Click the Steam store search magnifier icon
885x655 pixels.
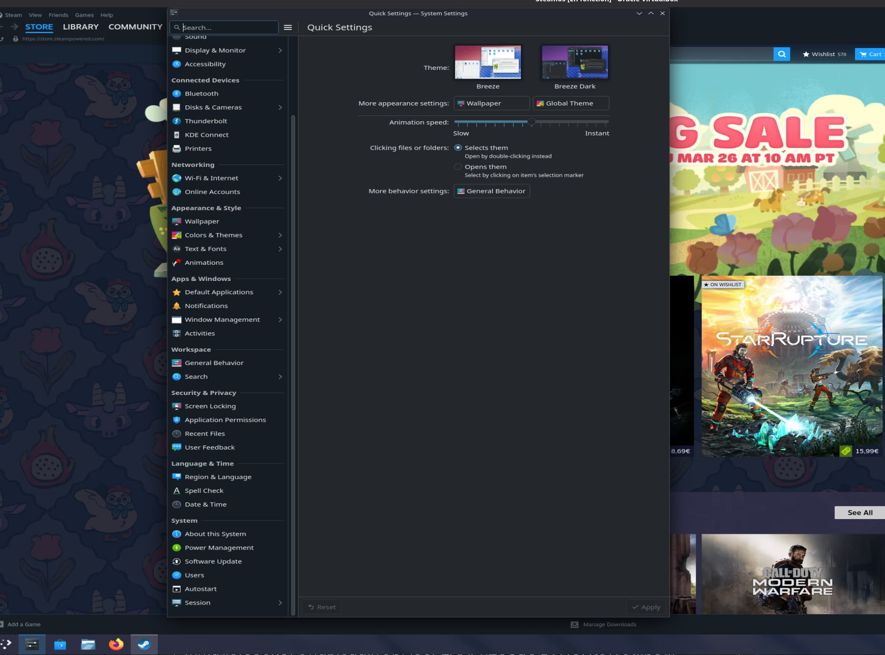coord(781,54)
